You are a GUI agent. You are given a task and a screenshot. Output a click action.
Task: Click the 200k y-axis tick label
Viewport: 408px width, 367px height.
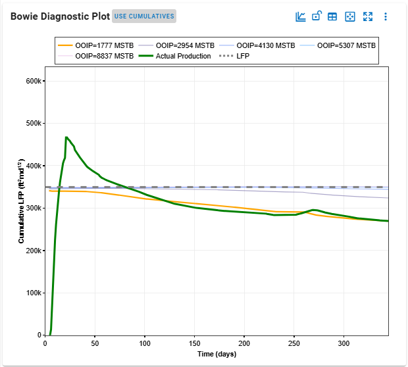coord(34,251)
